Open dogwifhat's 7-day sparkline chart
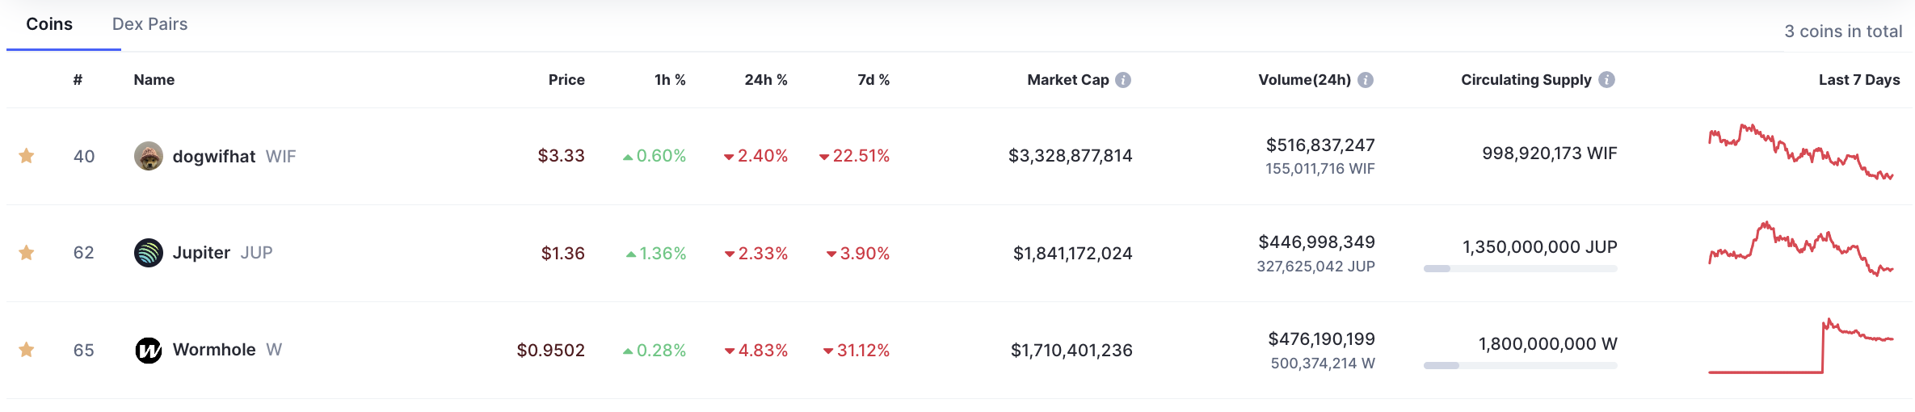 [x=1801, y=152]
